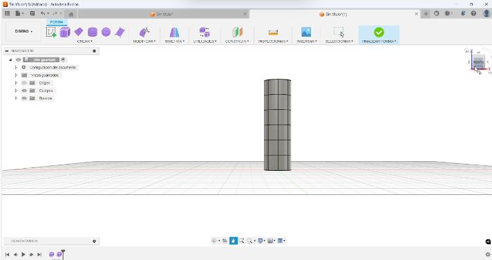492x260 pixels.
Task: Go to the Home tab icon
Action: tap(71, 14)
